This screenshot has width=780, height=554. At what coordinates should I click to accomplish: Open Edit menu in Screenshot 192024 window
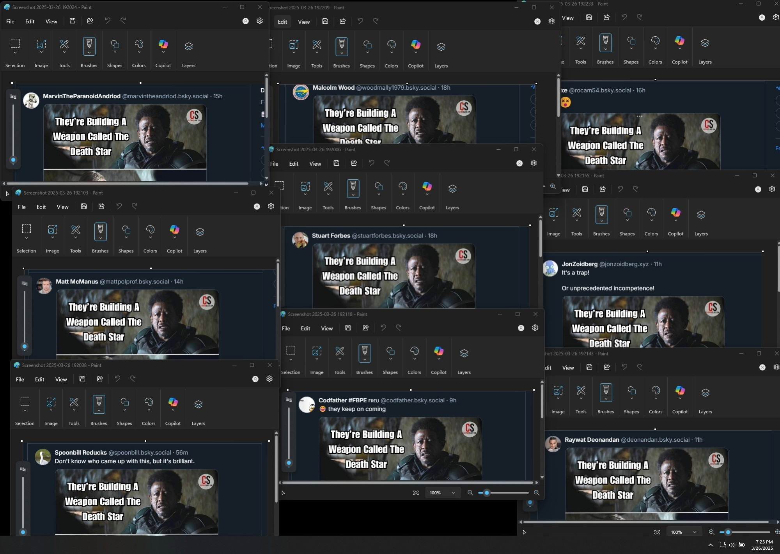pos(30,21)
